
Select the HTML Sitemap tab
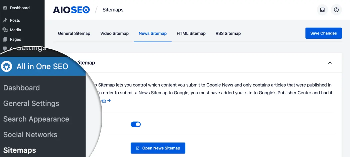191,33
